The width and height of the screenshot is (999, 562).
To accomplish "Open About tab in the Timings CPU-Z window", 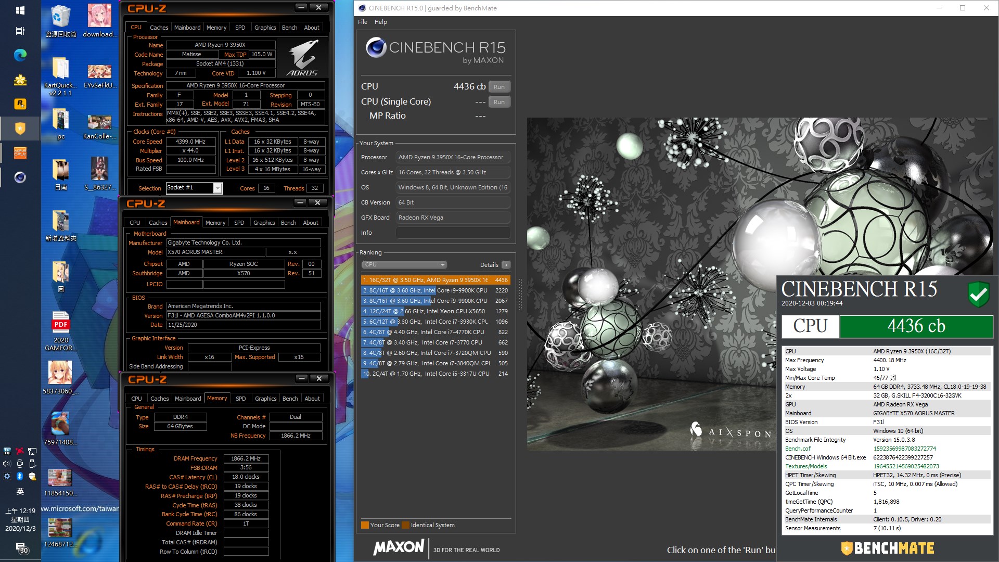I will (312, 399).
